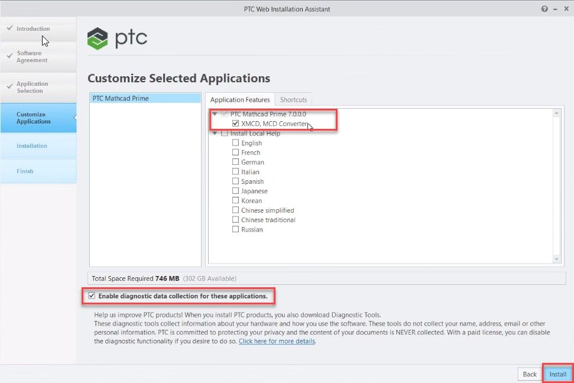
Task: Open the Software Agreement step
Action: pyautogui.click(x=38, y=56)
